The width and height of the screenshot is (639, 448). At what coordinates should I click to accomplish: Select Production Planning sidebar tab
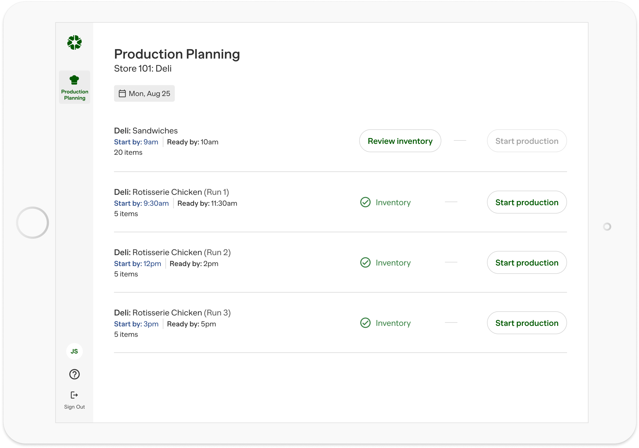[x=75, y=87]
